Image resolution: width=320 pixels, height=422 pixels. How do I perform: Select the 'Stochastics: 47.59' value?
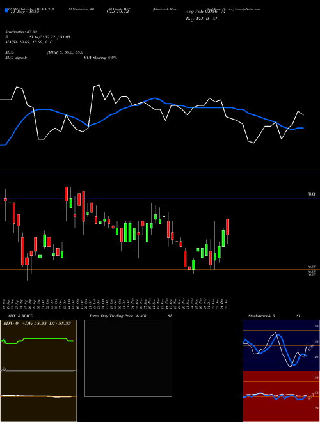(x=20, y=32)
